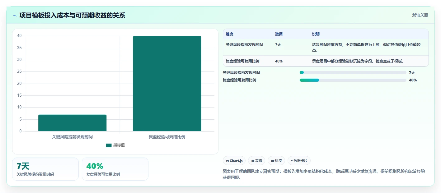Click x-axis label 关键风险提前发现时间
Screen dimensions: 441x193
(72, 137)
